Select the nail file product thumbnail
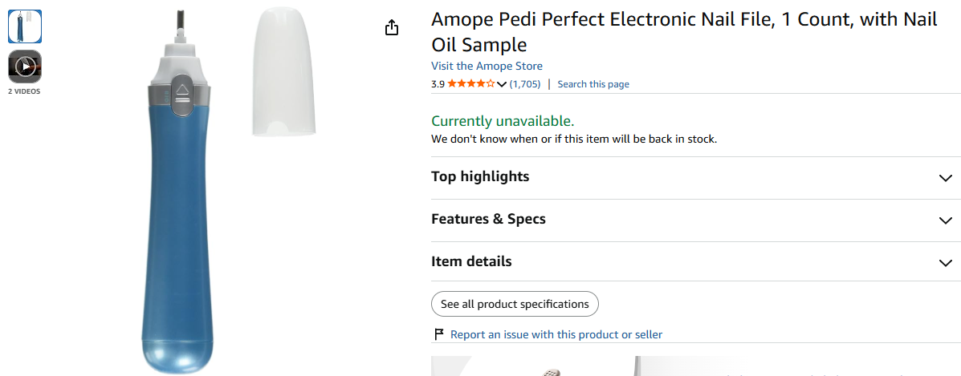Image resolution: width=961 pixels, height=376 pixels. coord(25,26)
